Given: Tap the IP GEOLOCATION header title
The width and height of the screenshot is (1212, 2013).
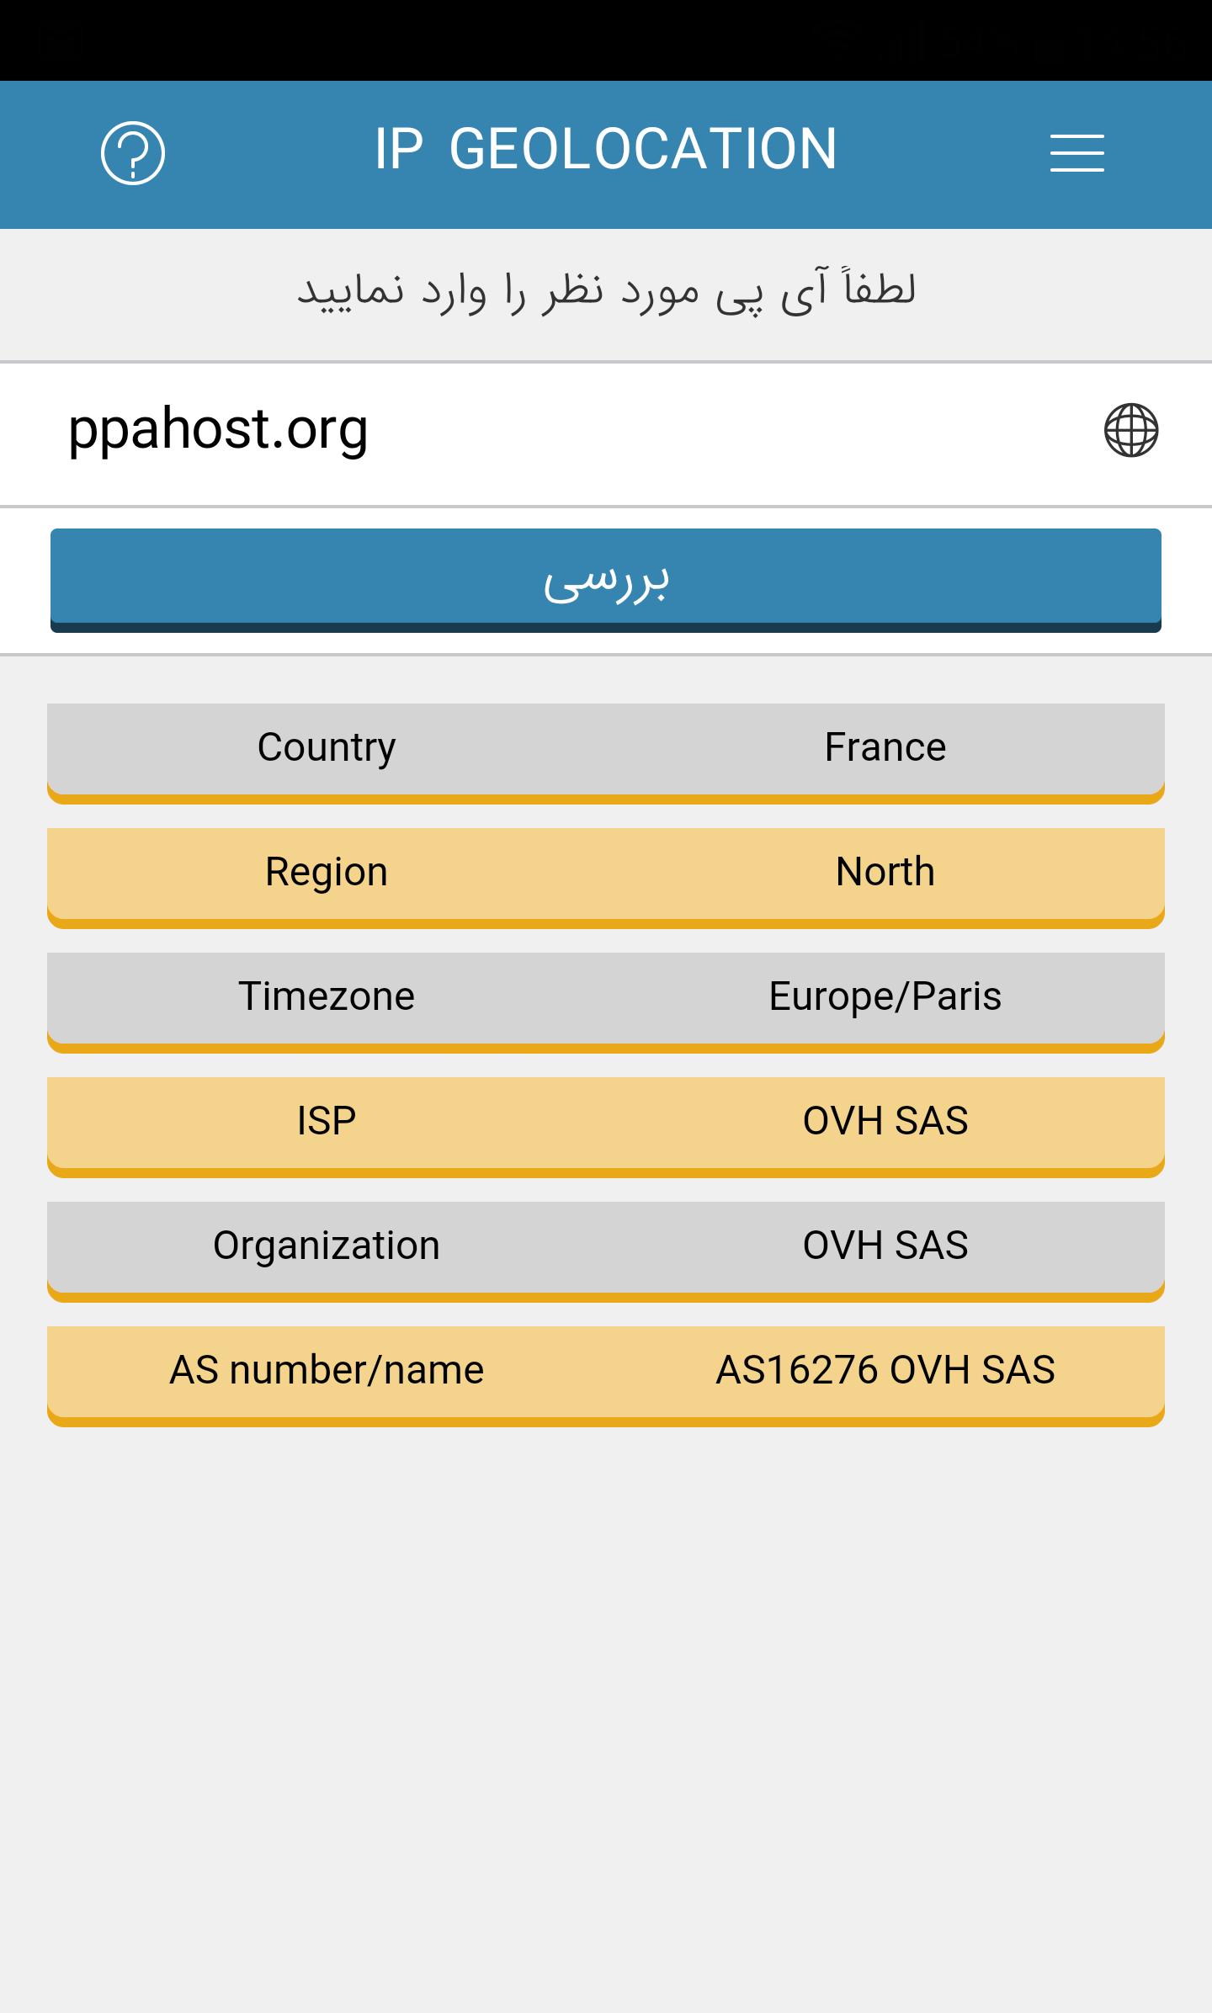Looking at the screenshot, I should [606, 150].
